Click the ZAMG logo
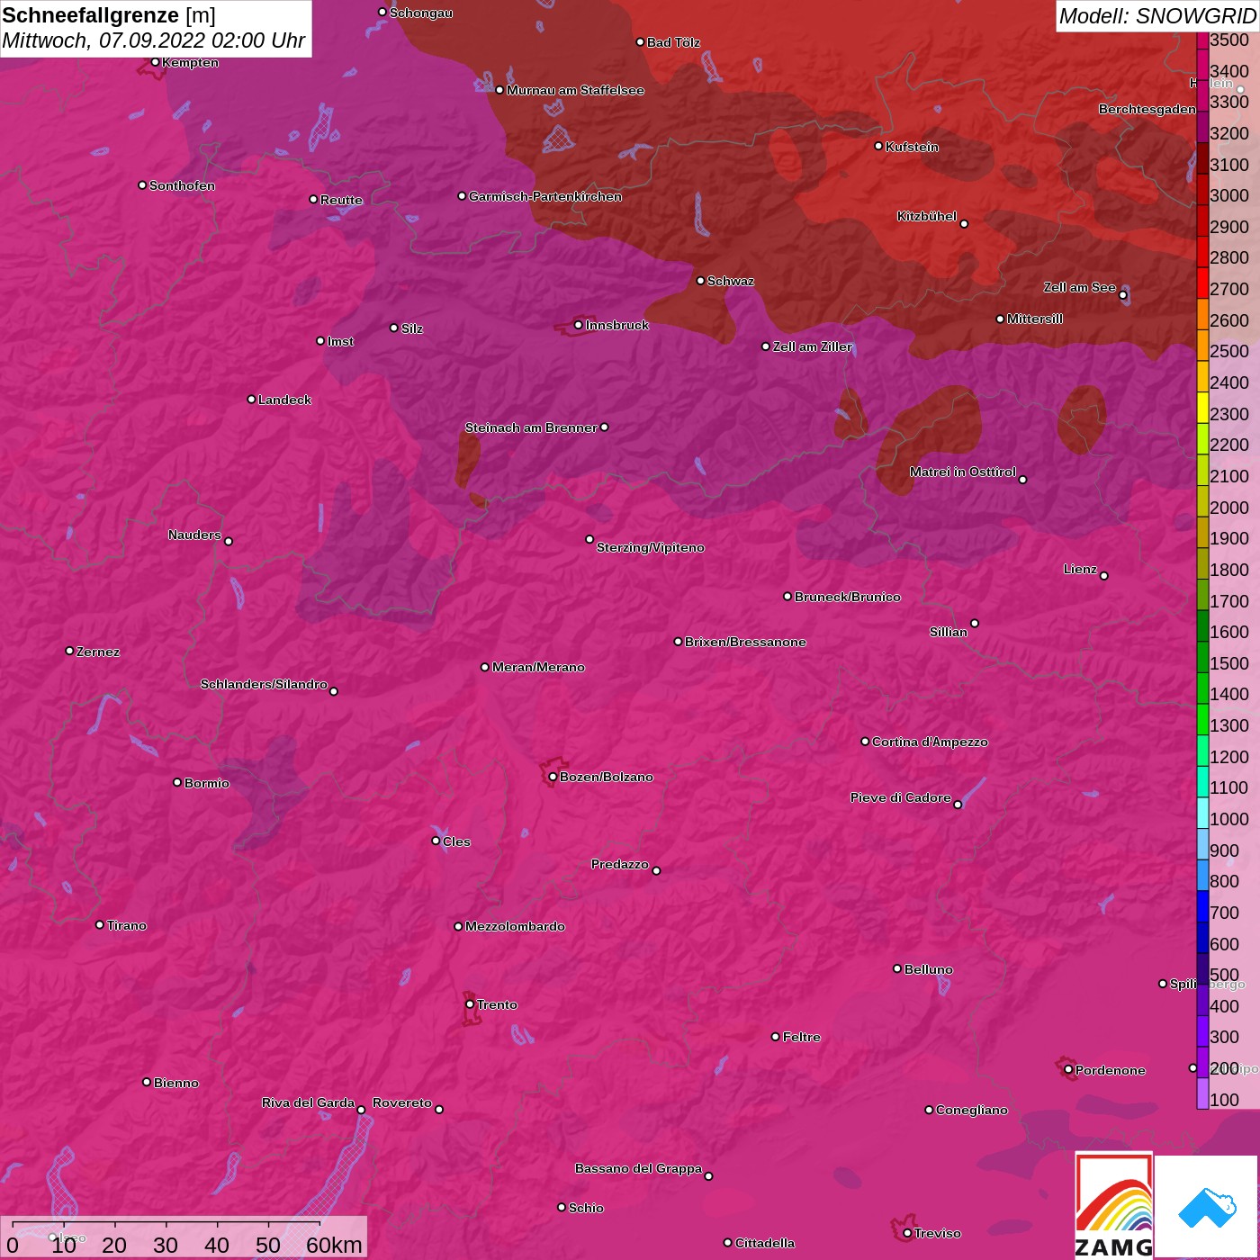 tap(1113, 1206)
